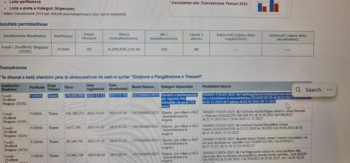Click the Search magnifier icon
This screenshot has height=163, width=350.
(298, 90)
